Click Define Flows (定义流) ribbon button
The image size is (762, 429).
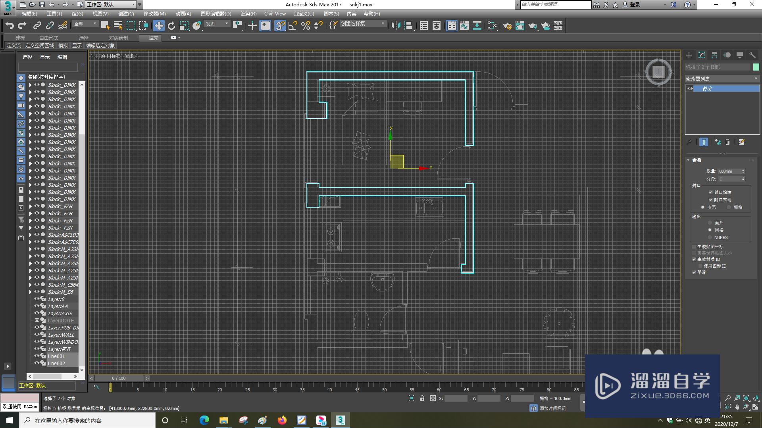click(14, 46)
